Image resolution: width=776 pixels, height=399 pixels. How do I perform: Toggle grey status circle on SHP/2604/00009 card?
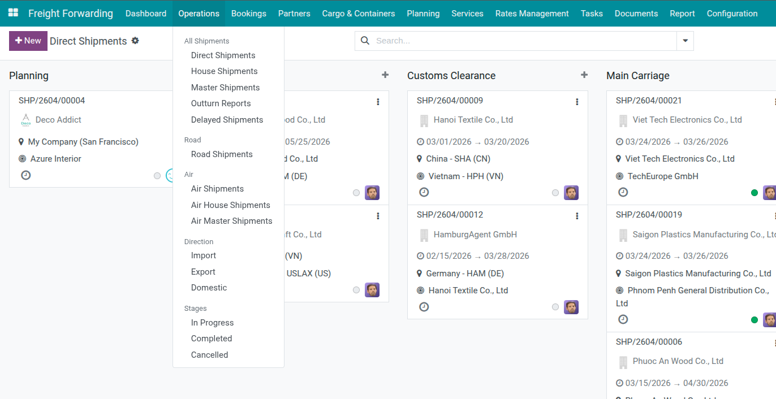555,193
